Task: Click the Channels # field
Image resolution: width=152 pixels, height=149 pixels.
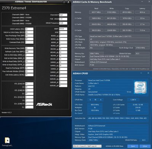Action: tap(63, 15)
